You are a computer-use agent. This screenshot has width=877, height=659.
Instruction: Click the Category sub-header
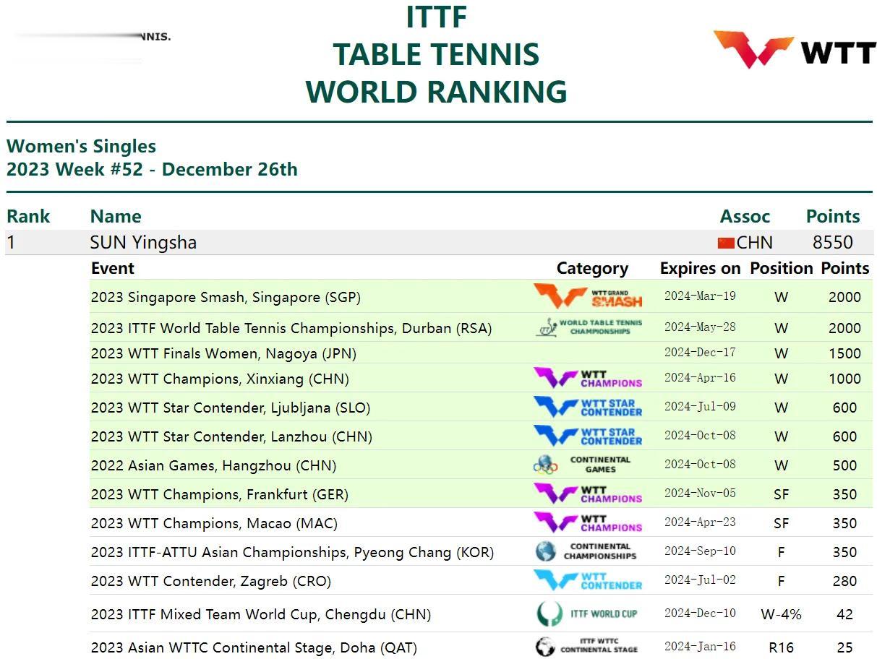click(592, 269)
